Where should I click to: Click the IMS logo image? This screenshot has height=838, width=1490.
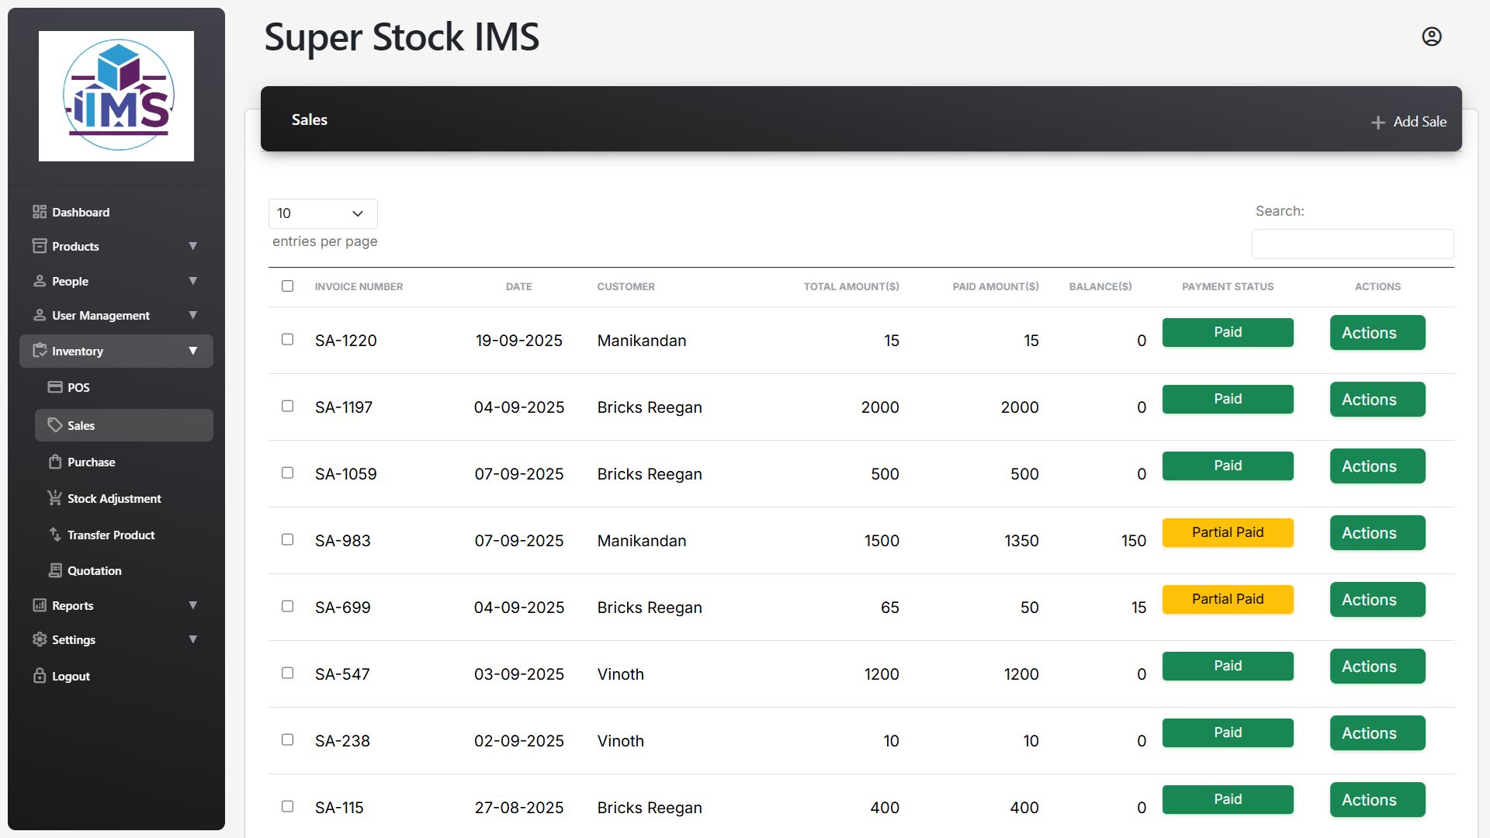[x=116, y=96]
